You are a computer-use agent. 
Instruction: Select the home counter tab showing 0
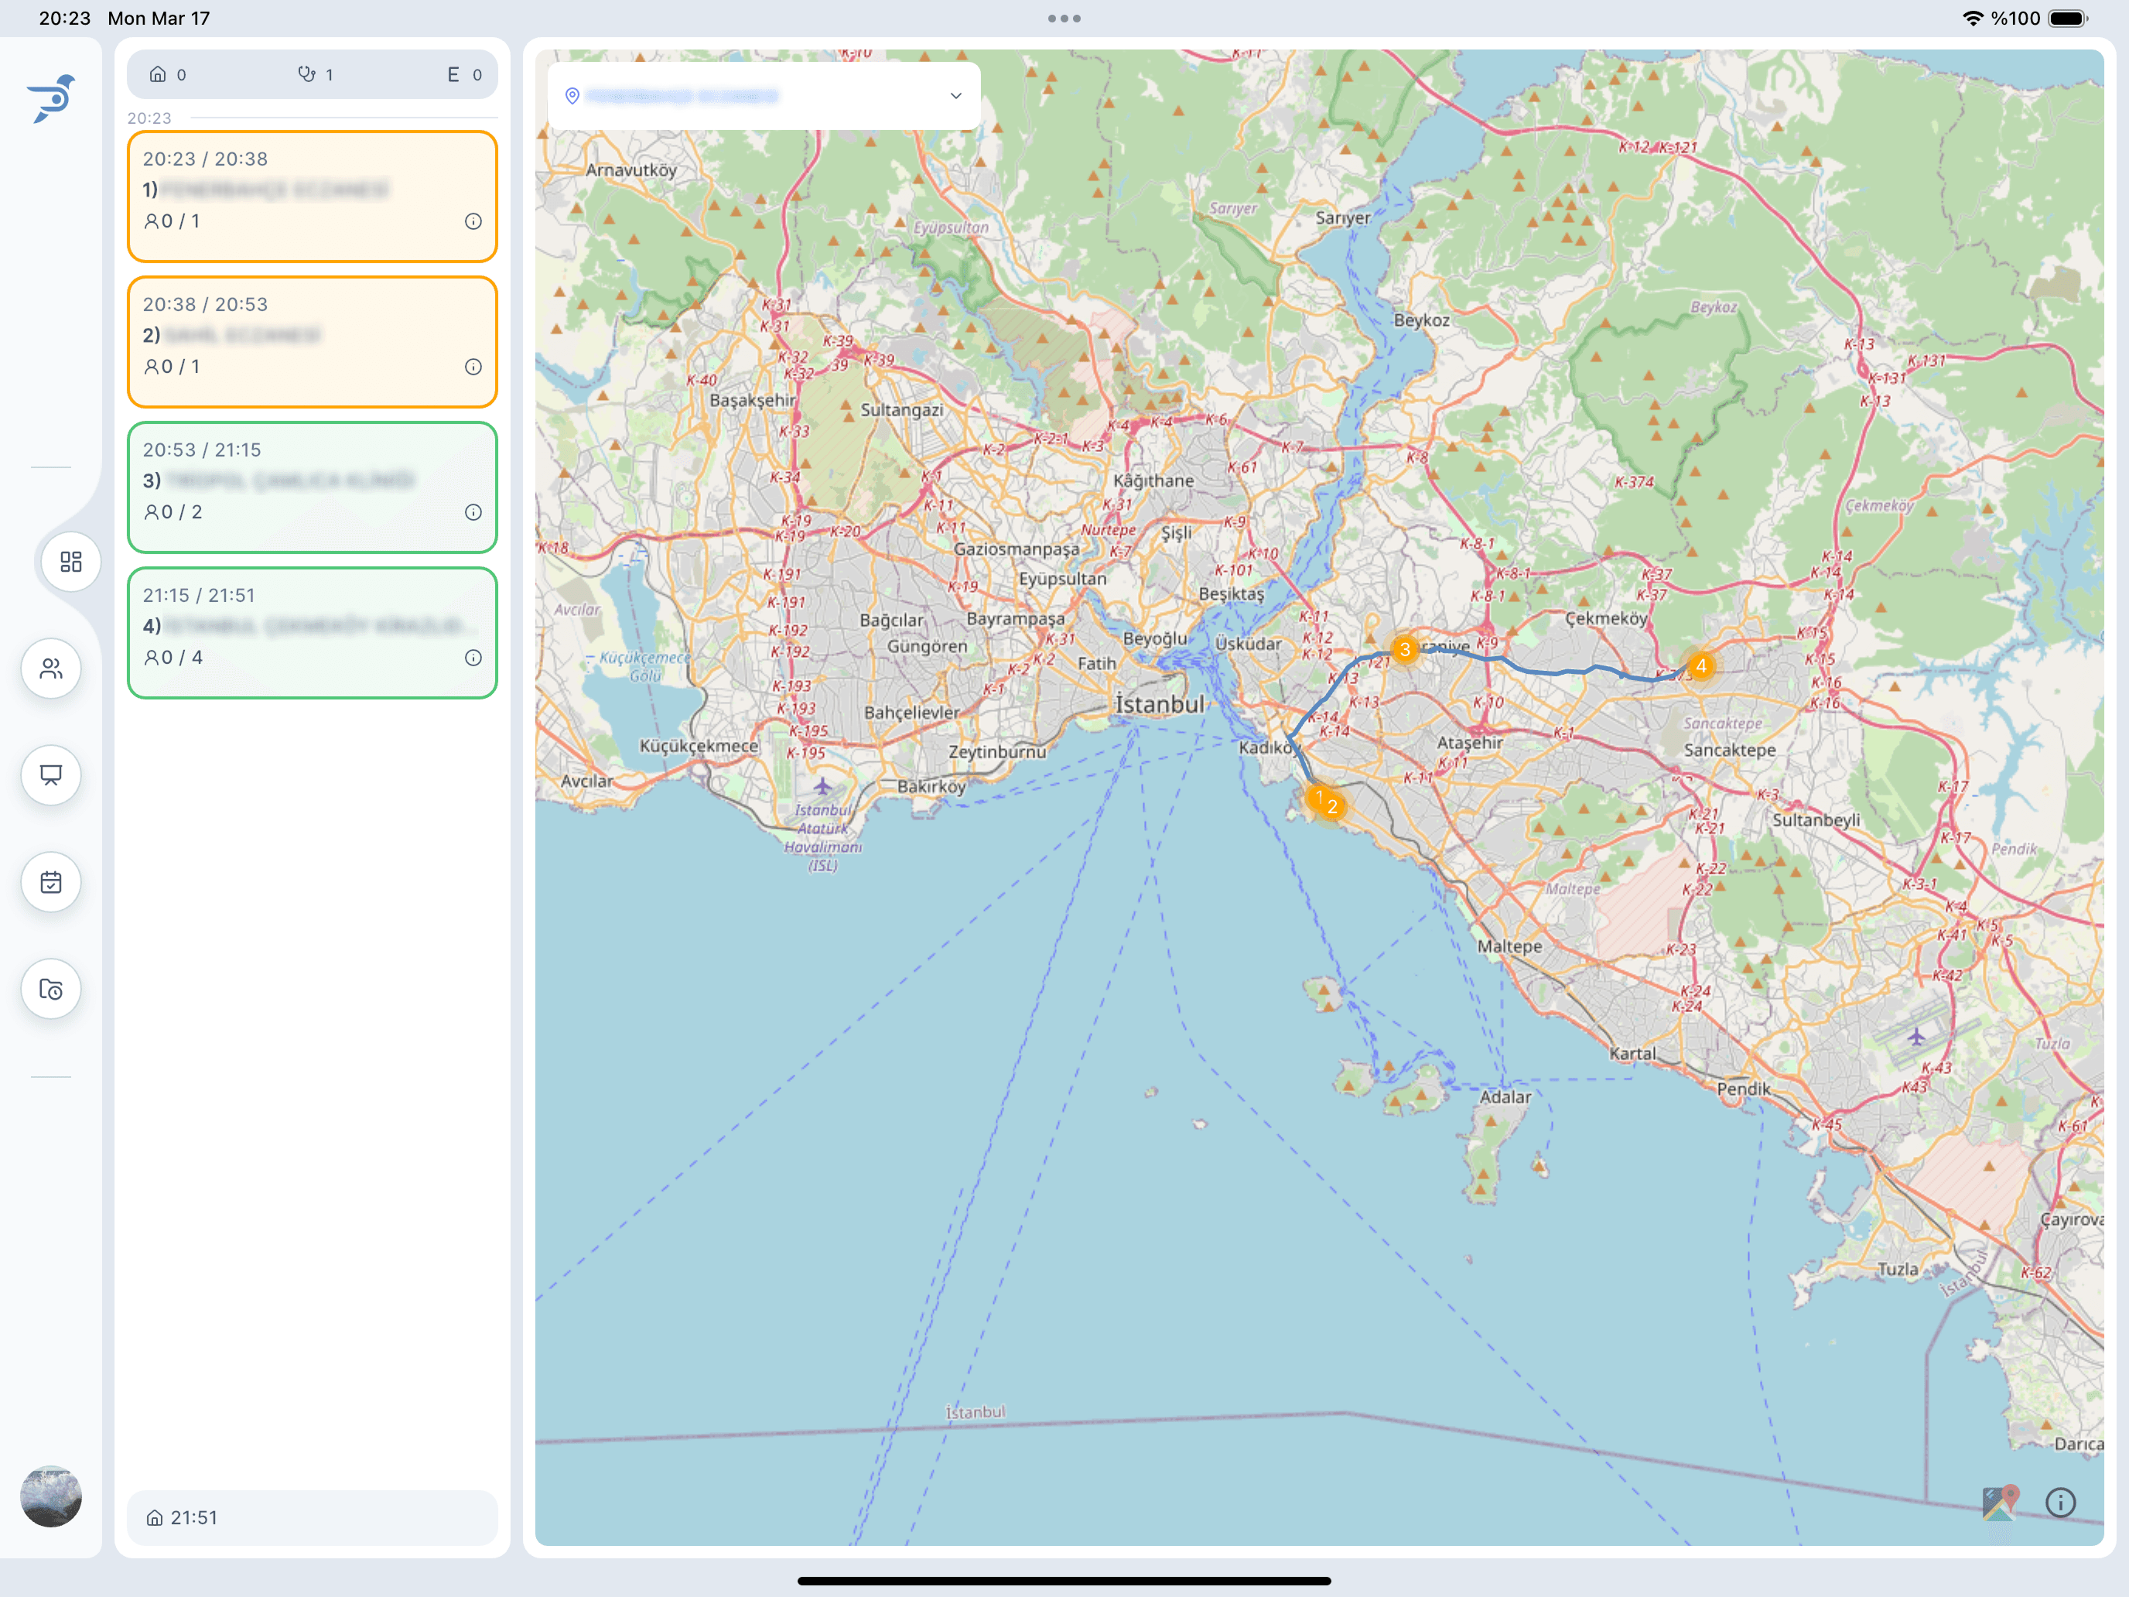click(167, 74)
